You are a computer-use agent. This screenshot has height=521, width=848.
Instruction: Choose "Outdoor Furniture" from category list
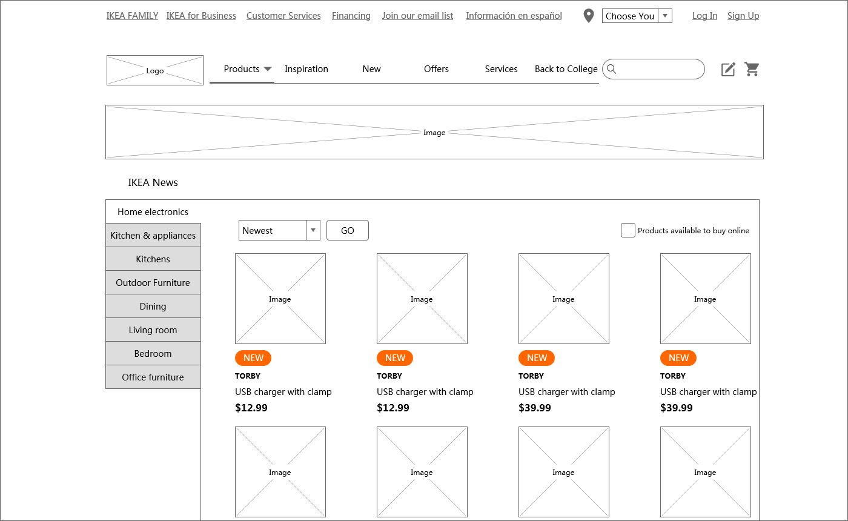(153, 282)
